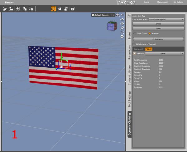Click the render camera icon in toolbar

click(x=73, y=9)
